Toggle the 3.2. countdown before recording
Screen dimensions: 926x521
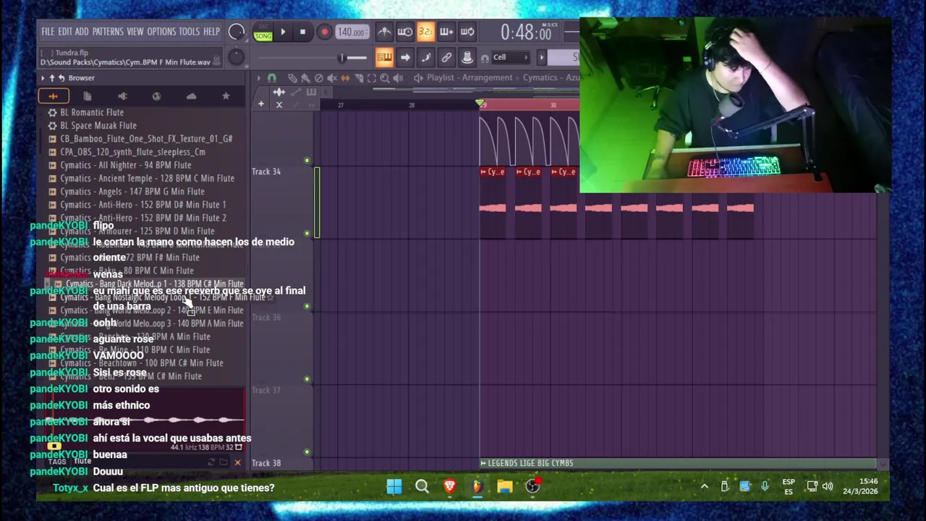[425, 32]
